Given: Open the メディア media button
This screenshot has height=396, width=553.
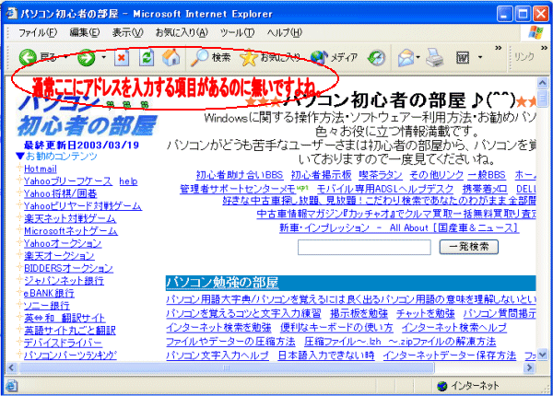Looking at the screenshot, I should tap(335, 57).
